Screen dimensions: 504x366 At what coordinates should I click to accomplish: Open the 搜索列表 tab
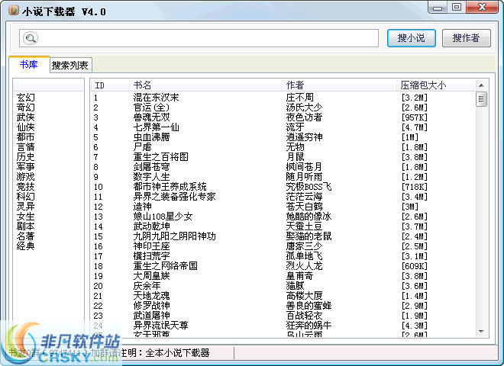tap(70, 66)
